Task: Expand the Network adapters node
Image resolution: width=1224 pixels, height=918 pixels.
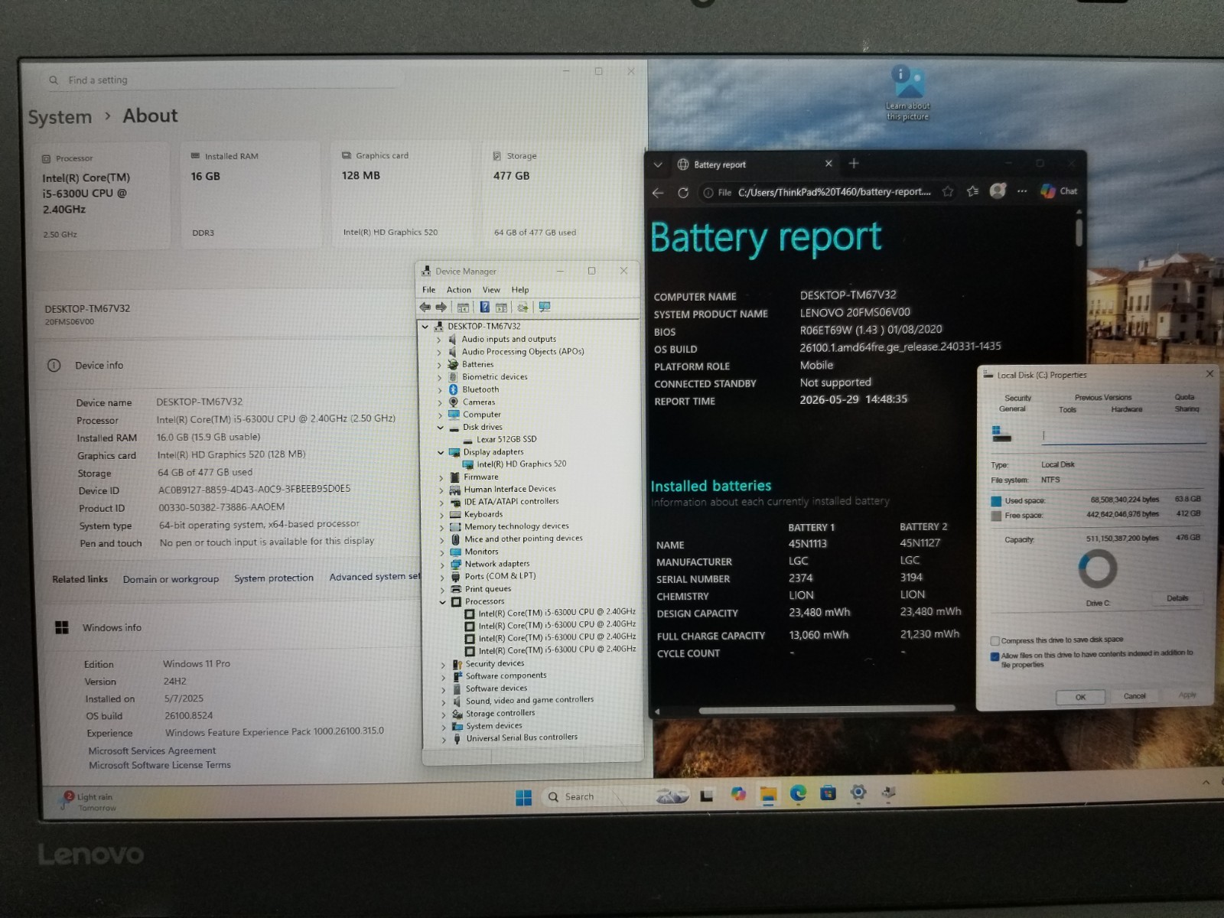Action: 442,565
